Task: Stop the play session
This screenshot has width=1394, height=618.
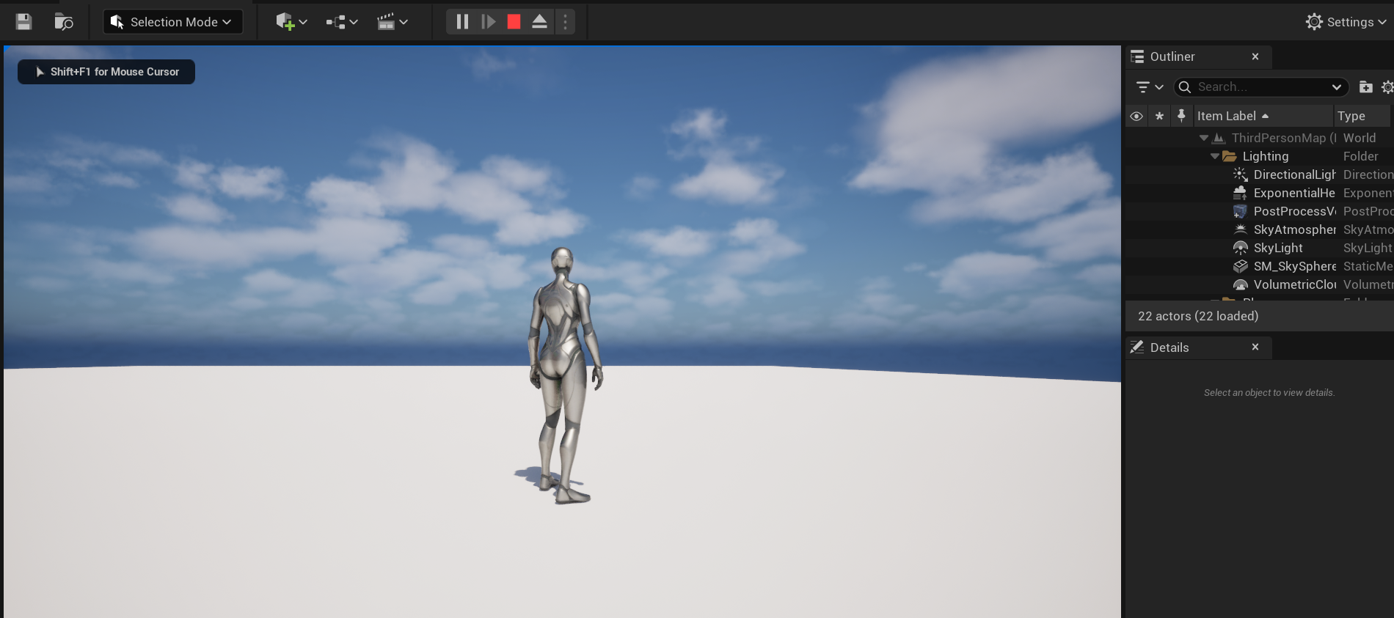Action: tap(514, 22)
